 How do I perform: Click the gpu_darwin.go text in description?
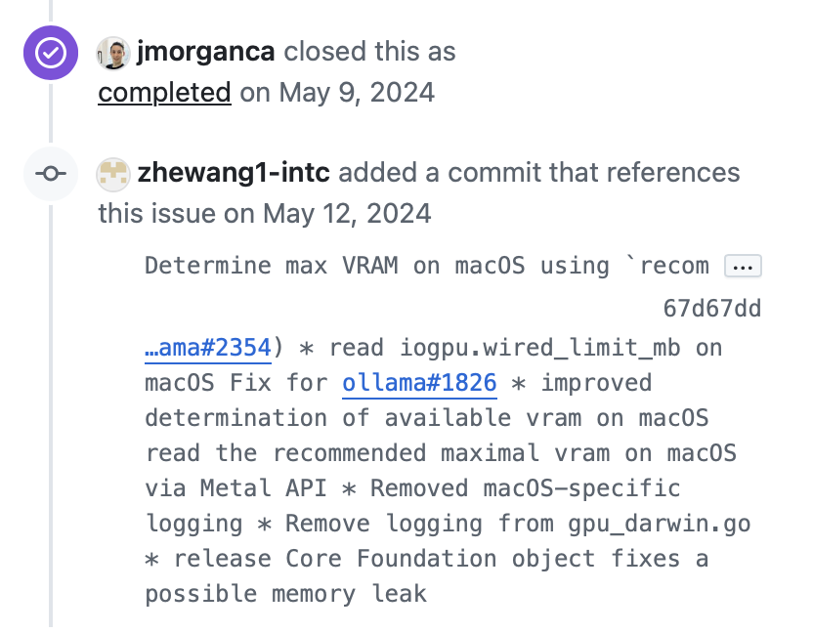[x=659, y=525]
